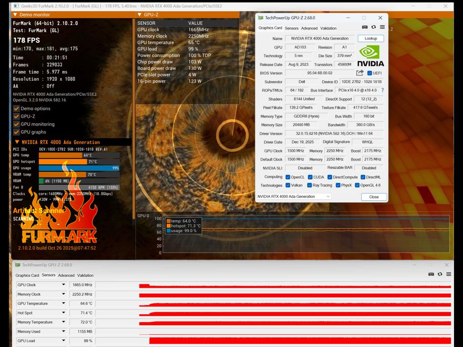
Task: Toggle the Ray Tracing checkbox
Action: pyautogui.click(x=310, y=185)
